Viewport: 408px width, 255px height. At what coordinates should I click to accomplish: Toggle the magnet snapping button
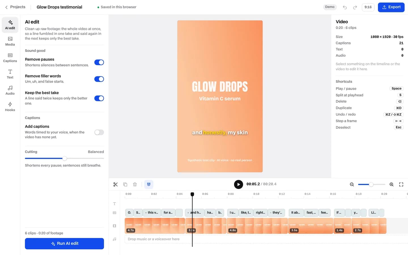click(x=149, y=184)
